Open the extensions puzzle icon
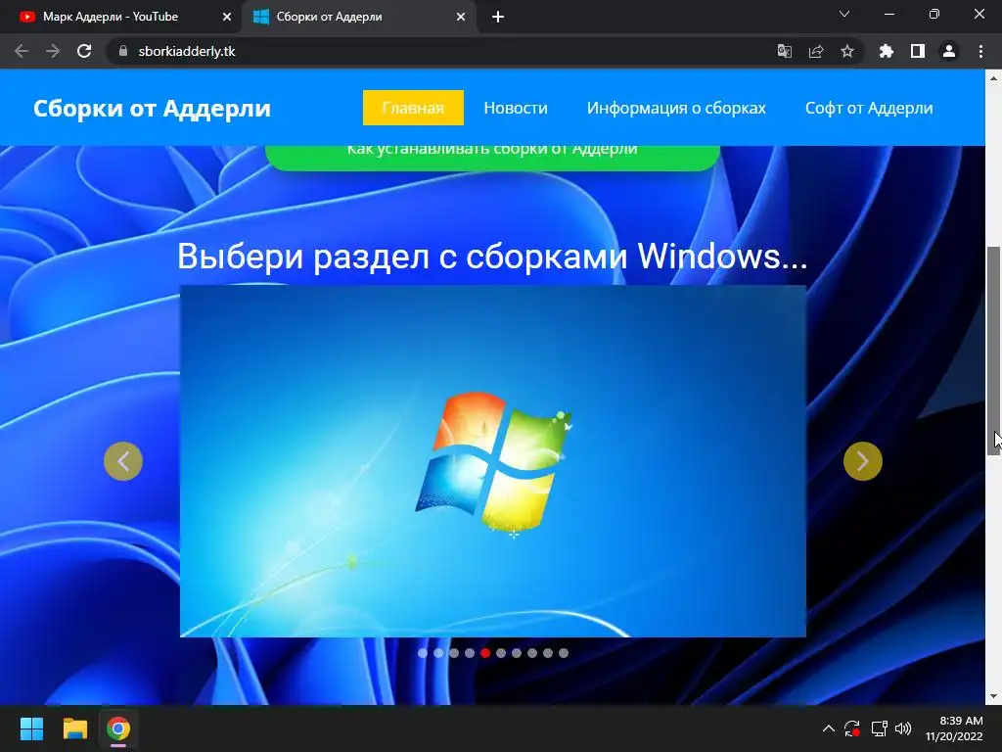Image resolution: width=1002 pixels, height=752 pixels. pos(886,51)
